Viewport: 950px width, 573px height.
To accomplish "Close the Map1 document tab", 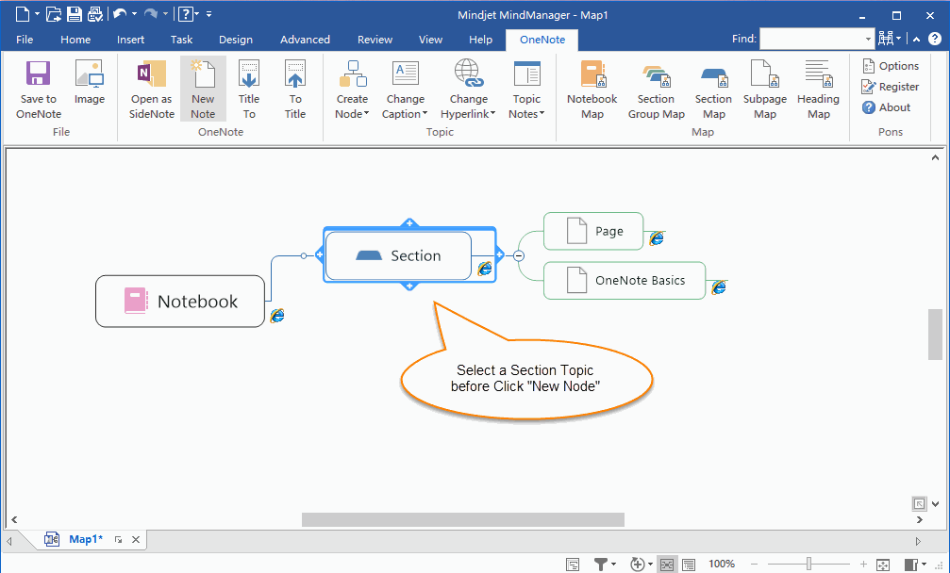I will click(136, 540).
